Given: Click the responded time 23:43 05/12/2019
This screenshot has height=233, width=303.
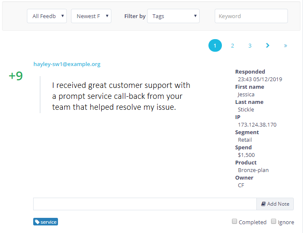Looking at the screenshot, I should point(260,79).
